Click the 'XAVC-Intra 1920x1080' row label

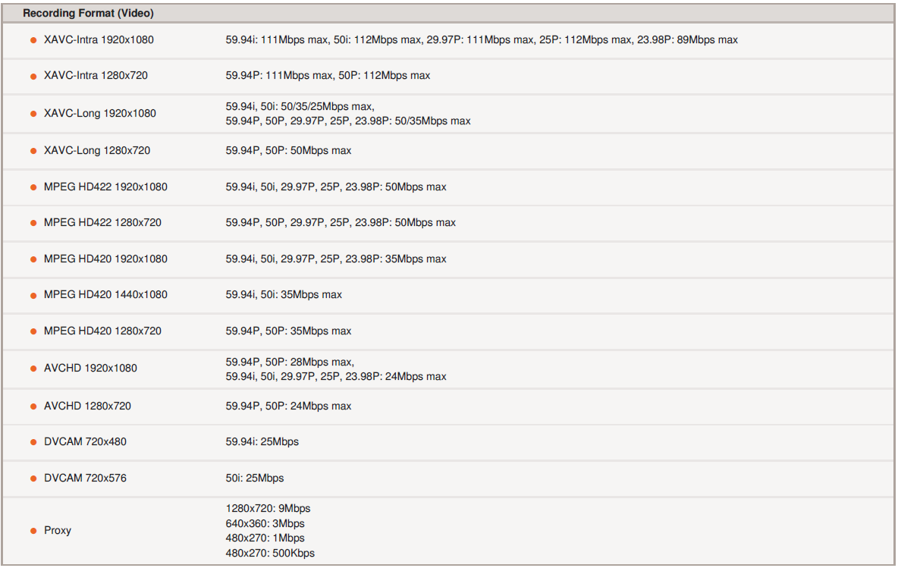[x=99, y=39]
